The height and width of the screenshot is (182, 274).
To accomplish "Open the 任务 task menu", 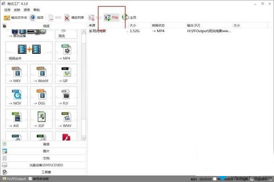I will [7, 10].
